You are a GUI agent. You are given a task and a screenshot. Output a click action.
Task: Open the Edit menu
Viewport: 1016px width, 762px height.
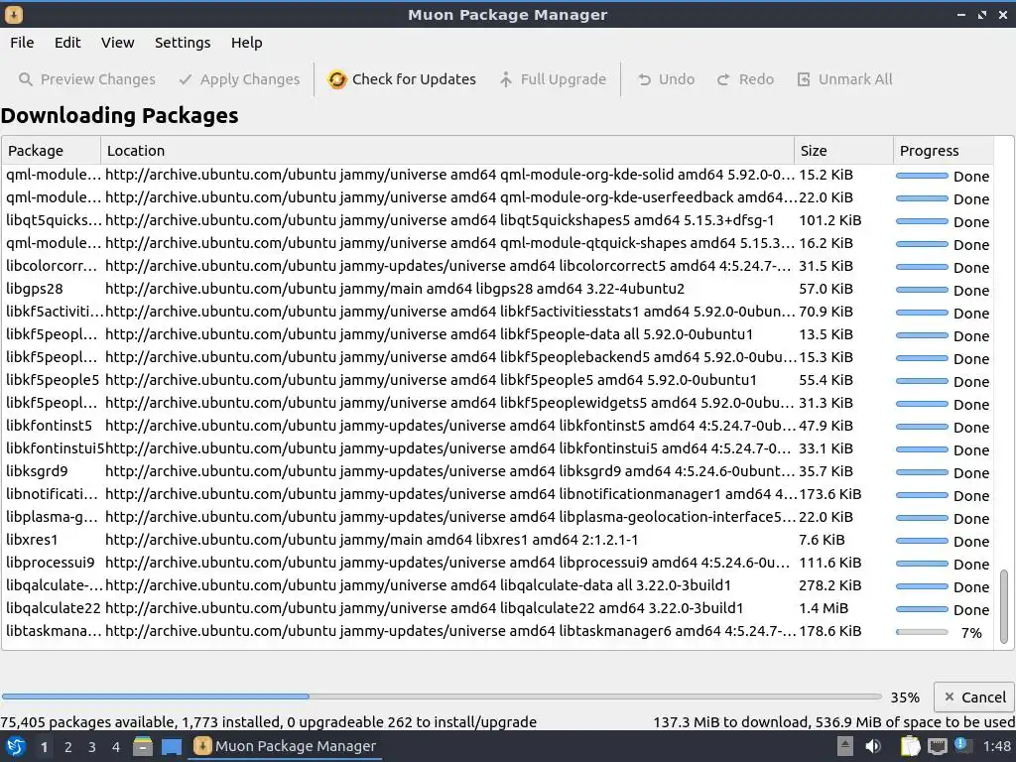coord(67,43)
